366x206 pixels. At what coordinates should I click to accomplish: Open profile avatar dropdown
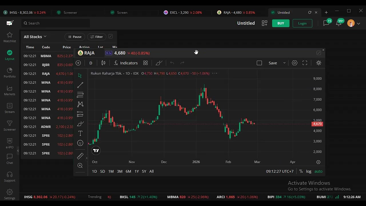pyautogui.click(x=354, y=23)
